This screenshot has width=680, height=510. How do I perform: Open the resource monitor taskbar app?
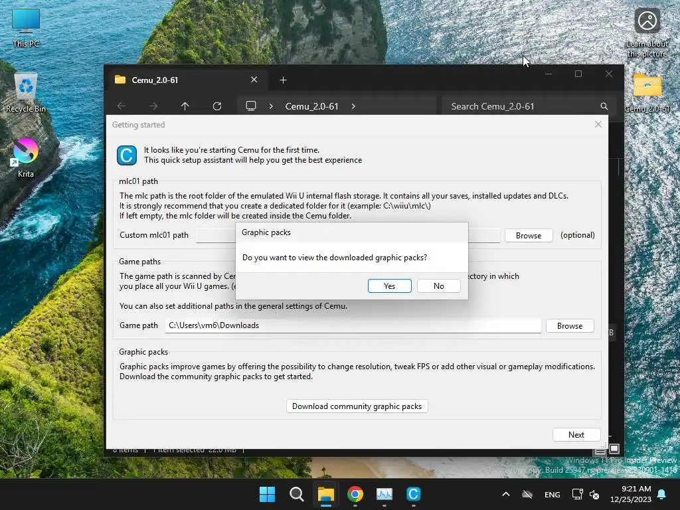click(384, 494)
